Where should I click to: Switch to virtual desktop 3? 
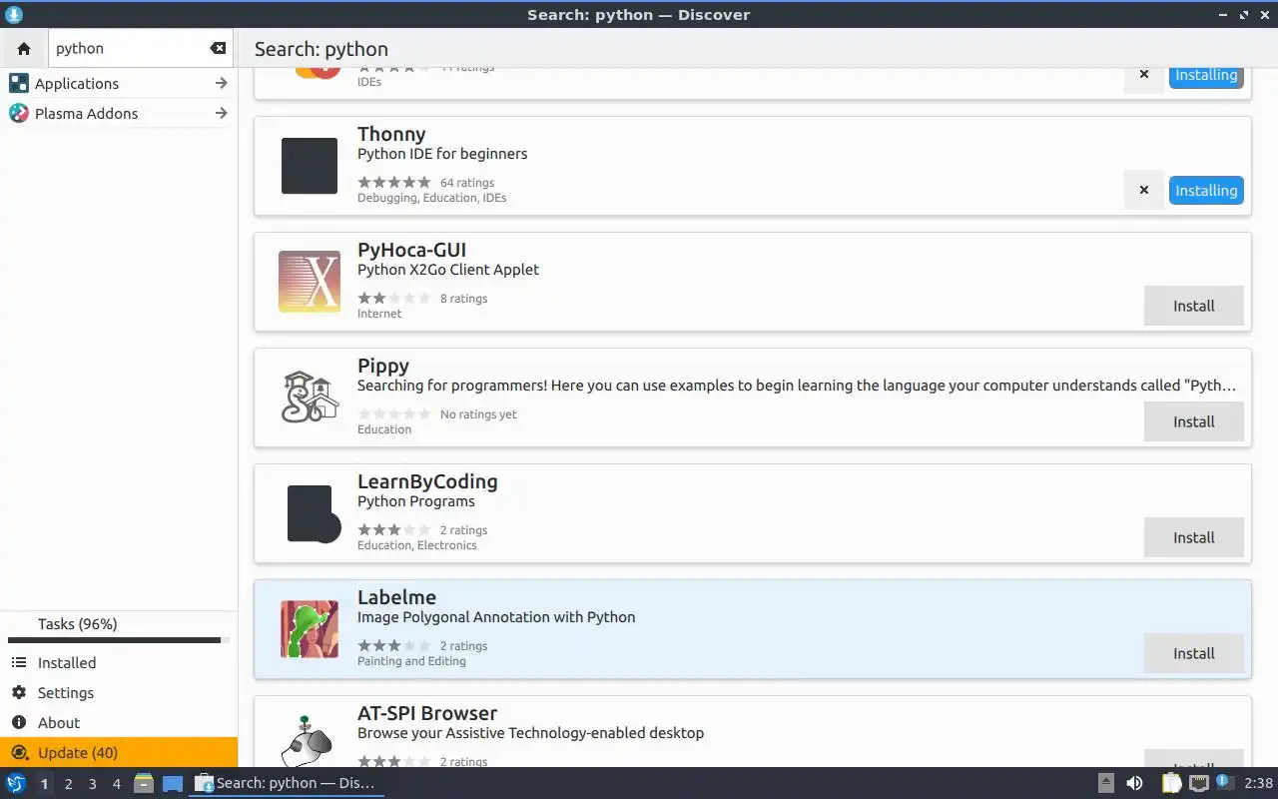pyautogui.click(x=93, y=784)
